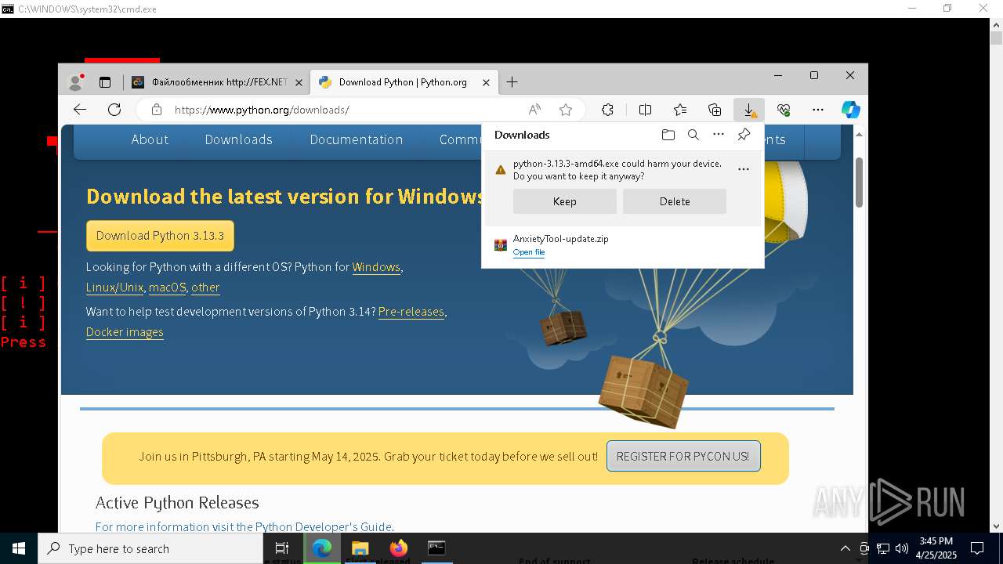This screenshot has height=564, width=1003.
Task: Activate Read aloud icon in address bar
Action: tap(534, 110)
